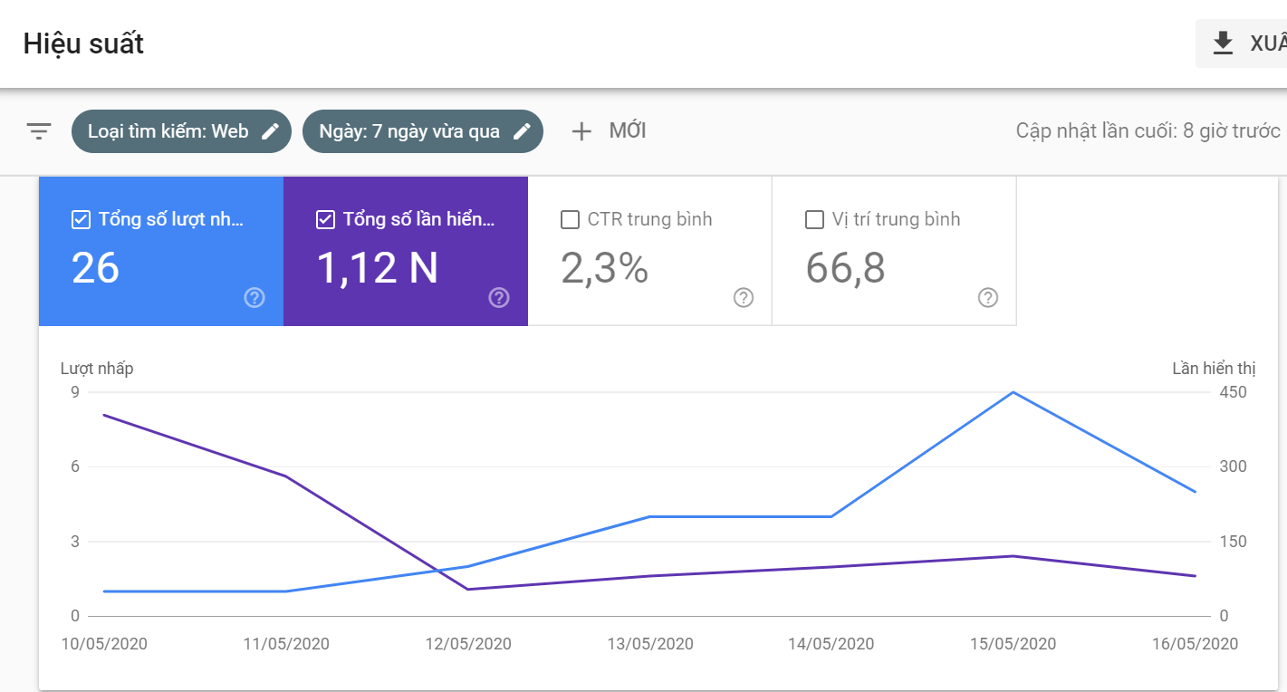Viewport: 1287px width, 692px height.
Task: Uncheck Tổng số lần hiển thị checkbox
Action: [x=325, y=220]
